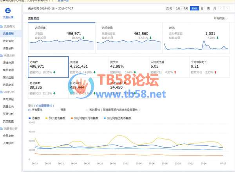Switch time range to 7天
Viewport: 235px width, 172px height.
tap(186, 8)
